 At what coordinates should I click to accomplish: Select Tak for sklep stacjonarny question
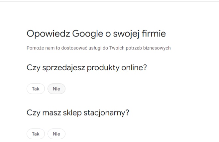pyautogui.click(x=36, y=134)
